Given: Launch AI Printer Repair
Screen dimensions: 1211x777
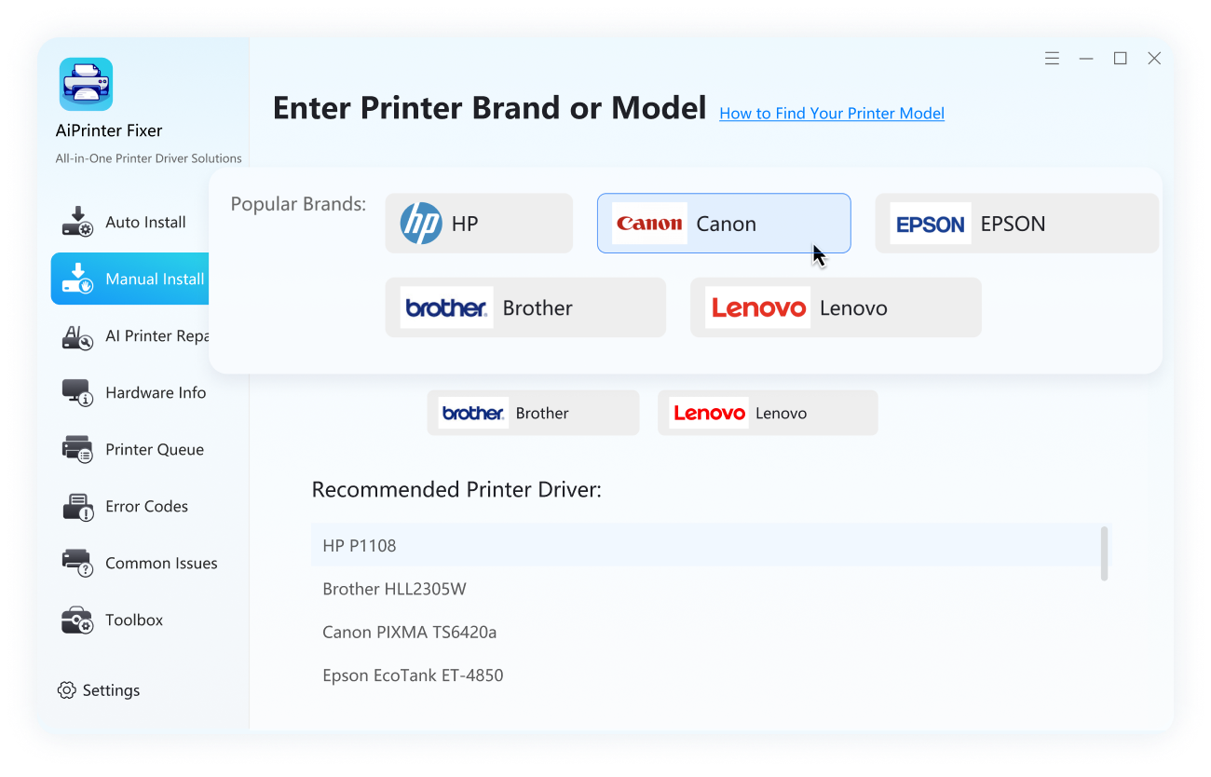Looking at the screenshot, I should [140, 335].
